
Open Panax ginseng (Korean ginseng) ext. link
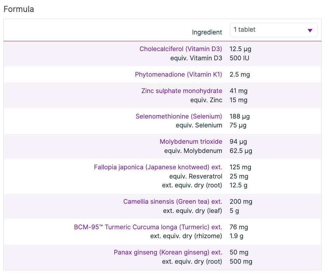pyautogui.click(x=168, y=252)
